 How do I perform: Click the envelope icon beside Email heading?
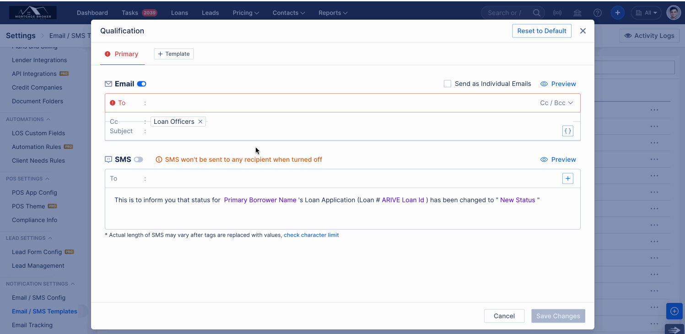pyautogui.click(x=108, y=84)
